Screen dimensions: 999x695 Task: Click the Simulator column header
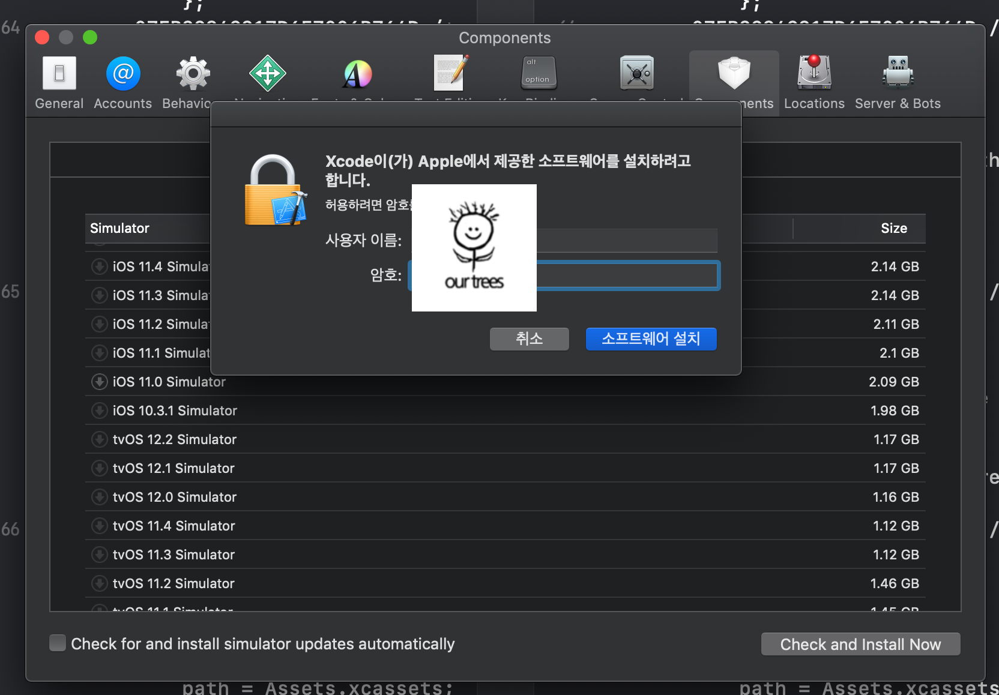click(119, 228)
